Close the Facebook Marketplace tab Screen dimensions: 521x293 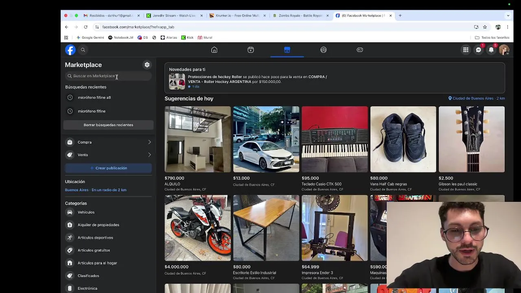pos(390,15)
